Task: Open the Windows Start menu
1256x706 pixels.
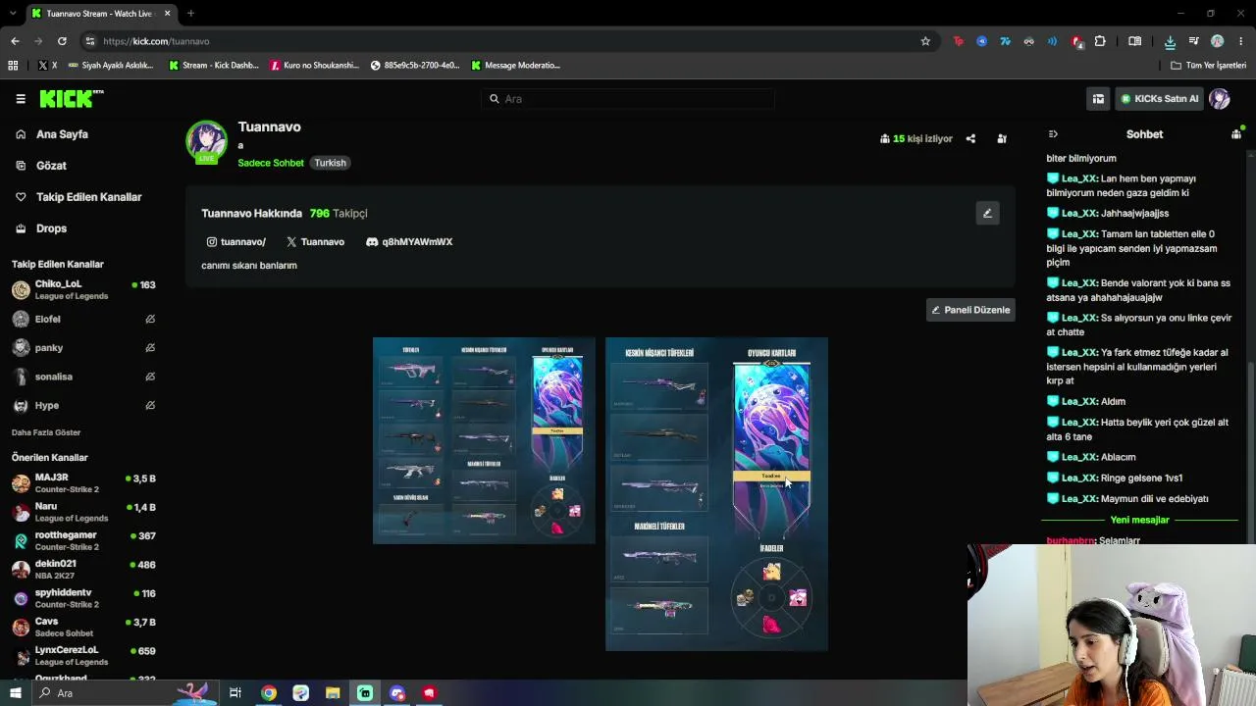Action: click(x=15, y=693)
